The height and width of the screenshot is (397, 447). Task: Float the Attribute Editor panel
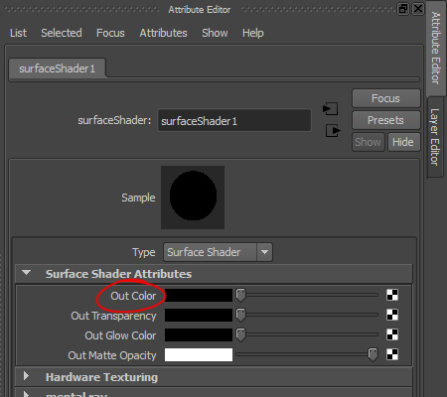[x=403, y=9]
